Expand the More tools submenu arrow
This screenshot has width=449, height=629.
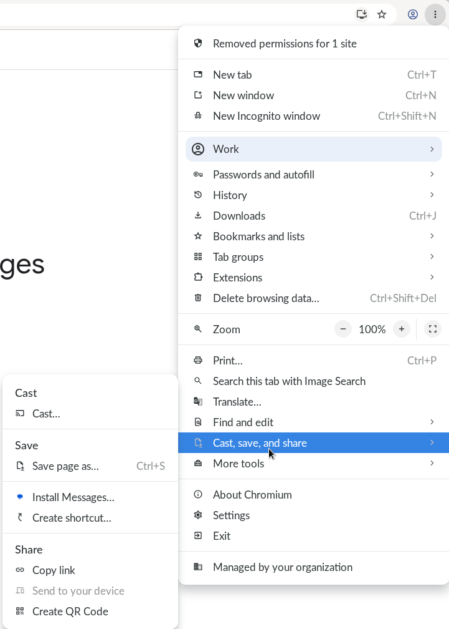[x=432, y=463]
